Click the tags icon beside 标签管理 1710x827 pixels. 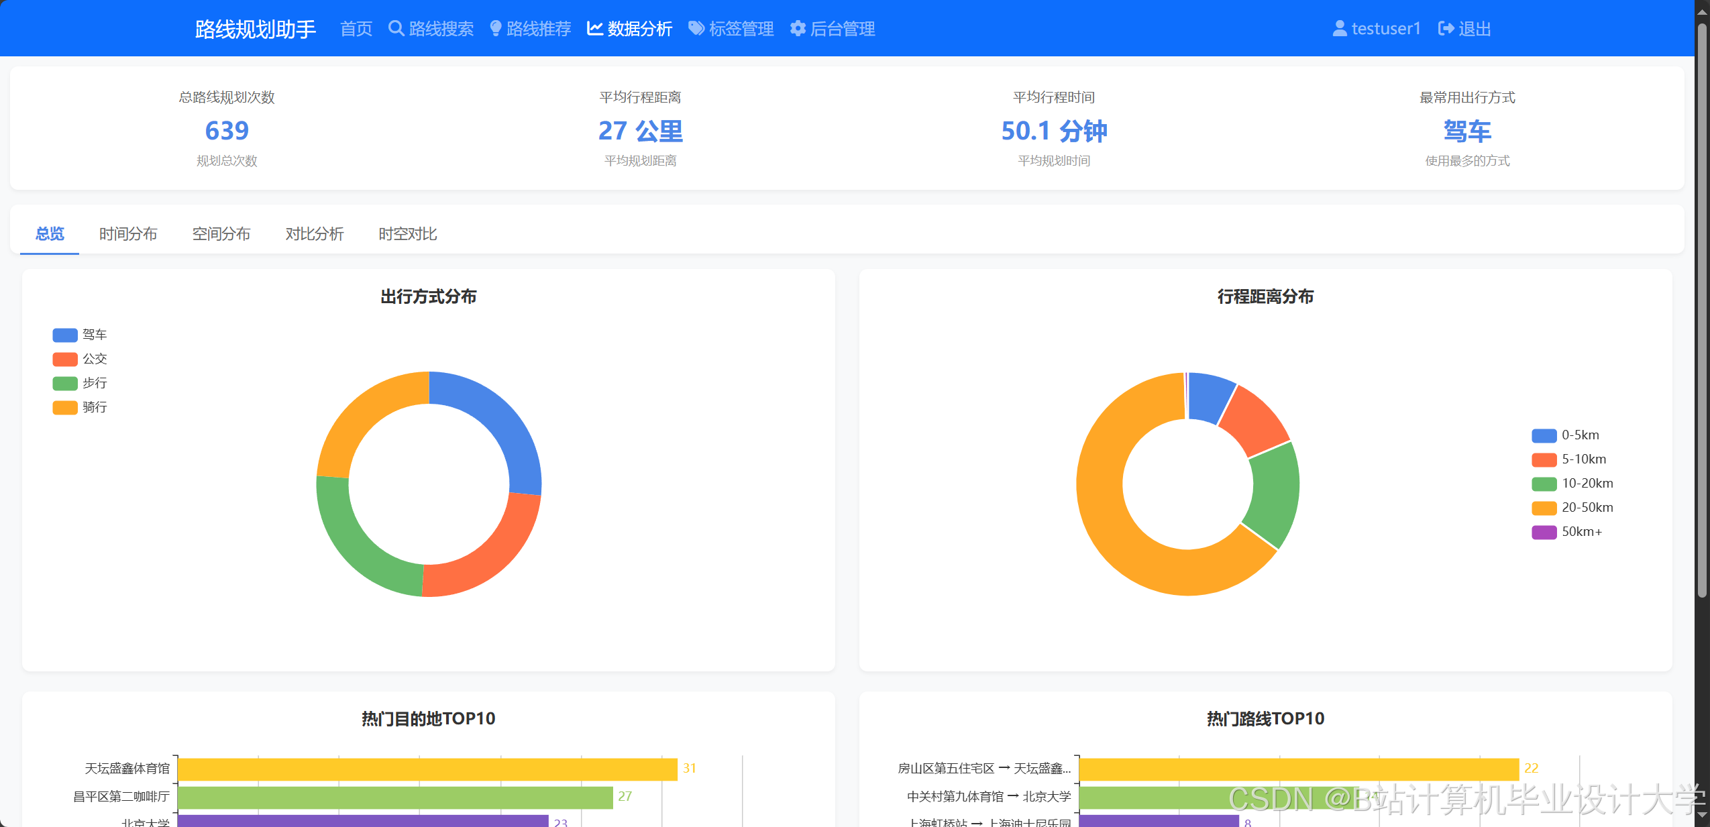point(696,28)
